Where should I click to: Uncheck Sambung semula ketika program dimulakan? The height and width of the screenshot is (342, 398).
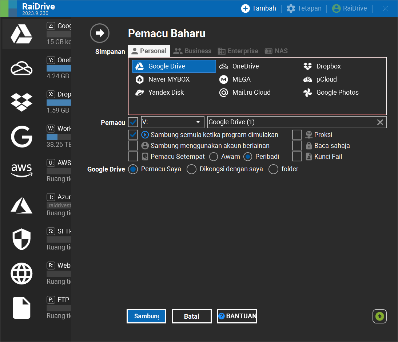pyautogui.click(x=133, y=135)
